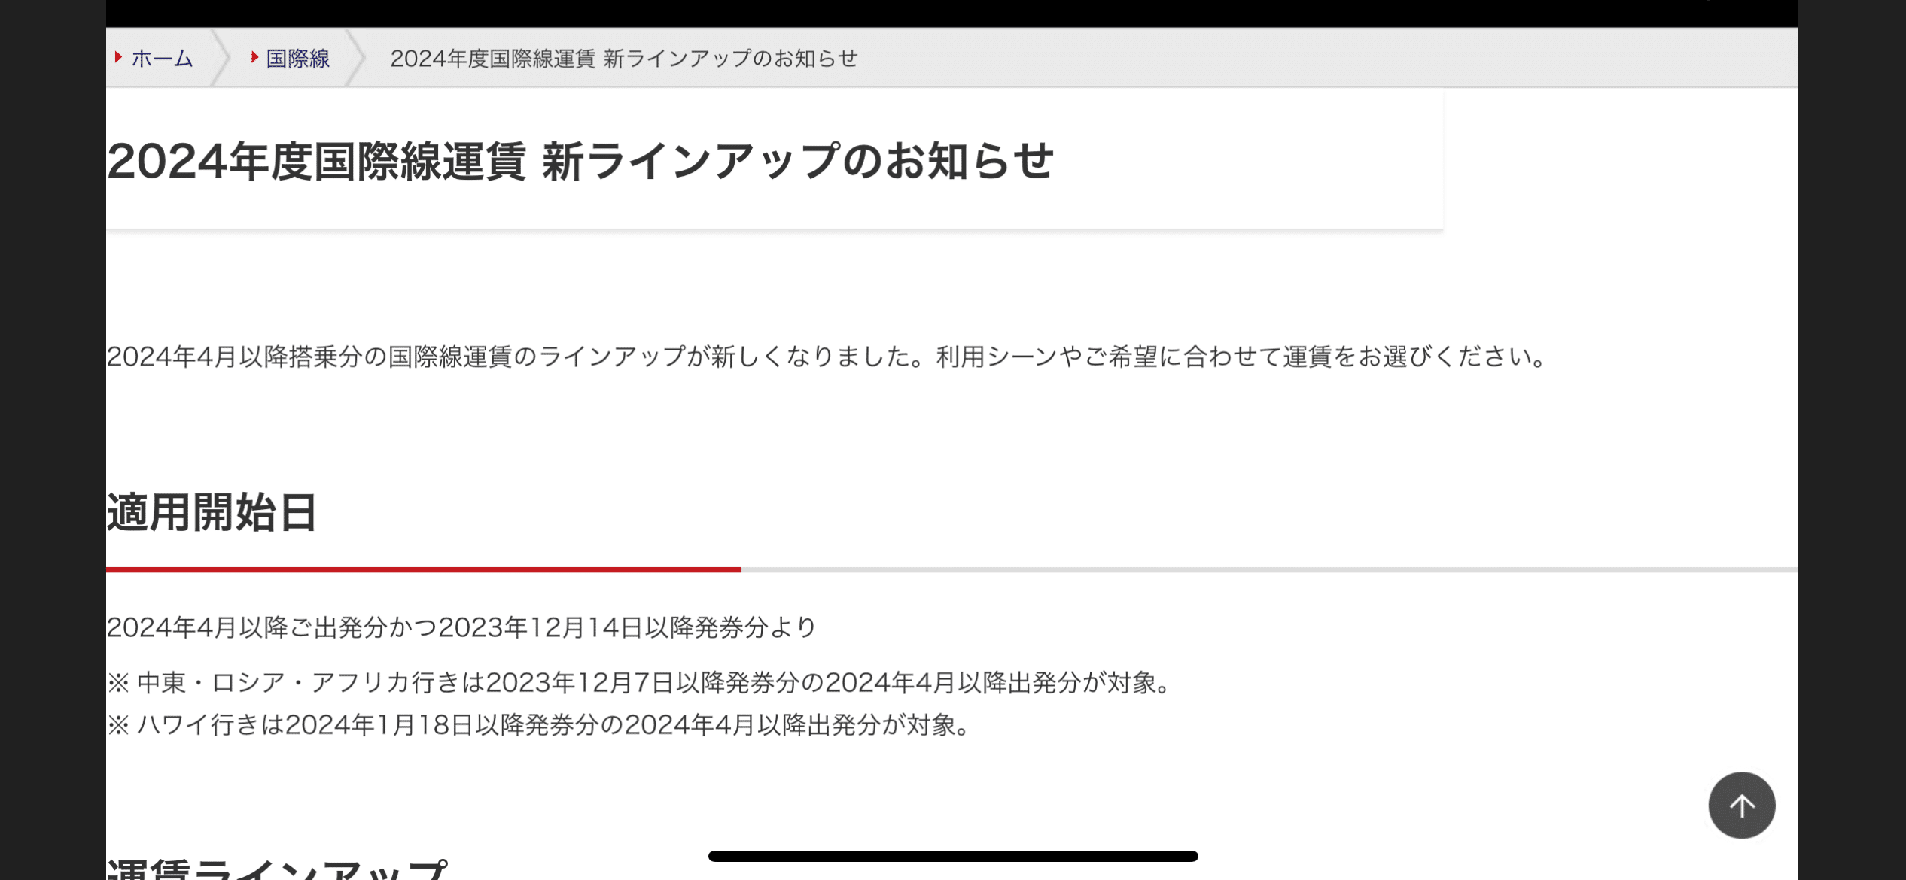Click the ※ mark before ハワイ行き

[118, 725]
